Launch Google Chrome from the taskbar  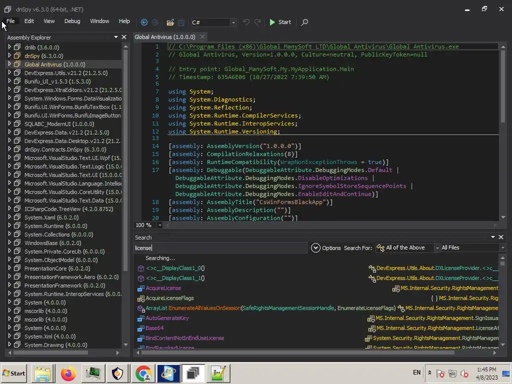pos(143,373)
